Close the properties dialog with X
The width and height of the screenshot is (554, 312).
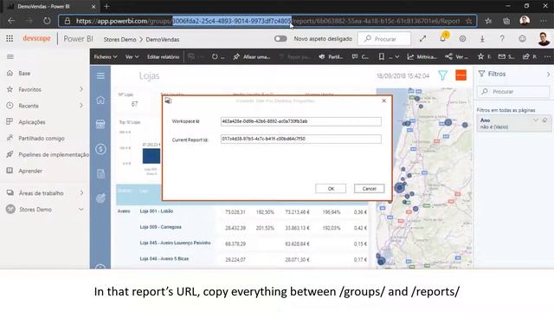click(x=384, y=101)
